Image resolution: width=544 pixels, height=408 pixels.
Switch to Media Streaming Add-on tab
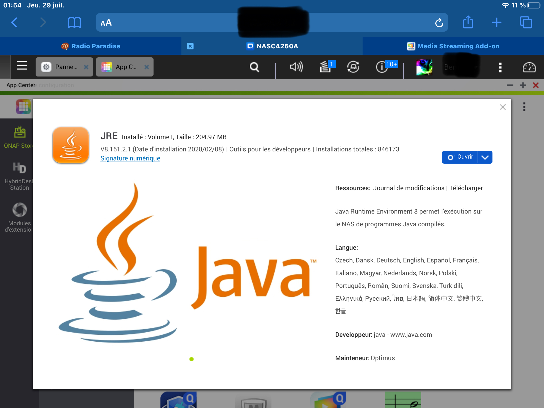453,46
